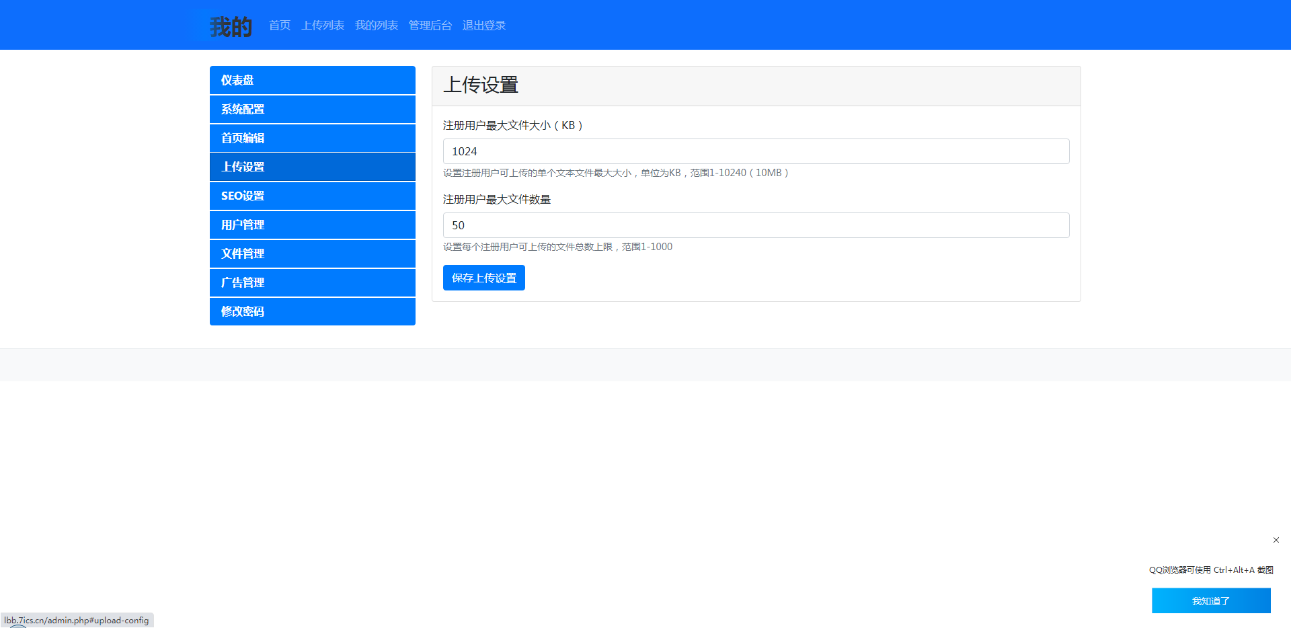
Task: Dismiss the QQ browser screenshot tip
Action: (x=1276, y=540)
